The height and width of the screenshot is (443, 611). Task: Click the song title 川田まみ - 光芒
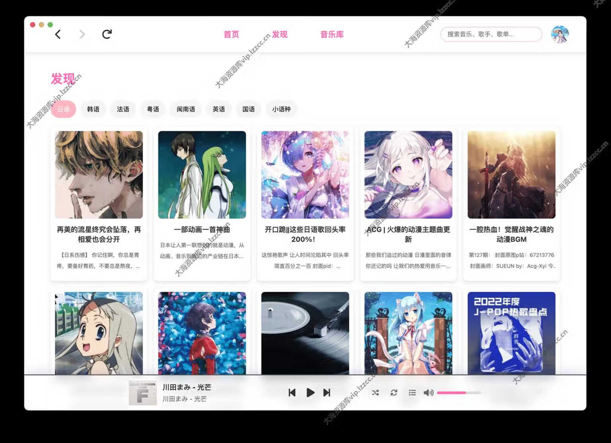pyautogui.click(x=187, y=387)
